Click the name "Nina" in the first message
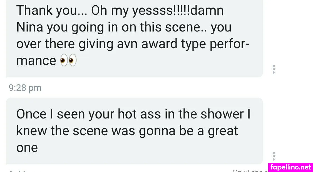This screenshot has height=172, width=313. tap(29, 27)
